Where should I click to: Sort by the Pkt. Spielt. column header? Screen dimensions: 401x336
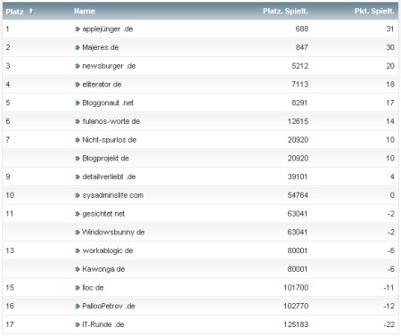(374, 12)
